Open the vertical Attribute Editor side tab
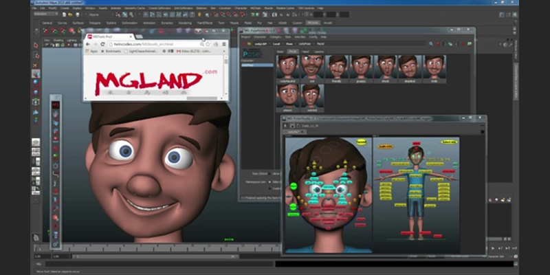Viewport: 550px width, 275px height. [516, 49]
